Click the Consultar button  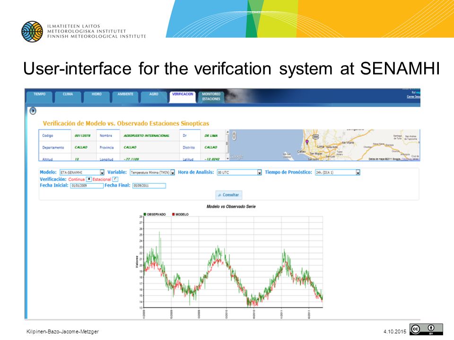tap(229, 195)
